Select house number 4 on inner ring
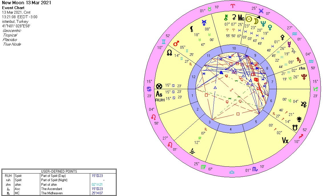323x196 pixels. [231, 130]
